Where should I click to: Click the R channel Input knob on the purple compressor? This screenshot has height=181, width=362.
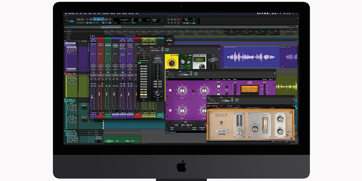(x=182, y=111)
